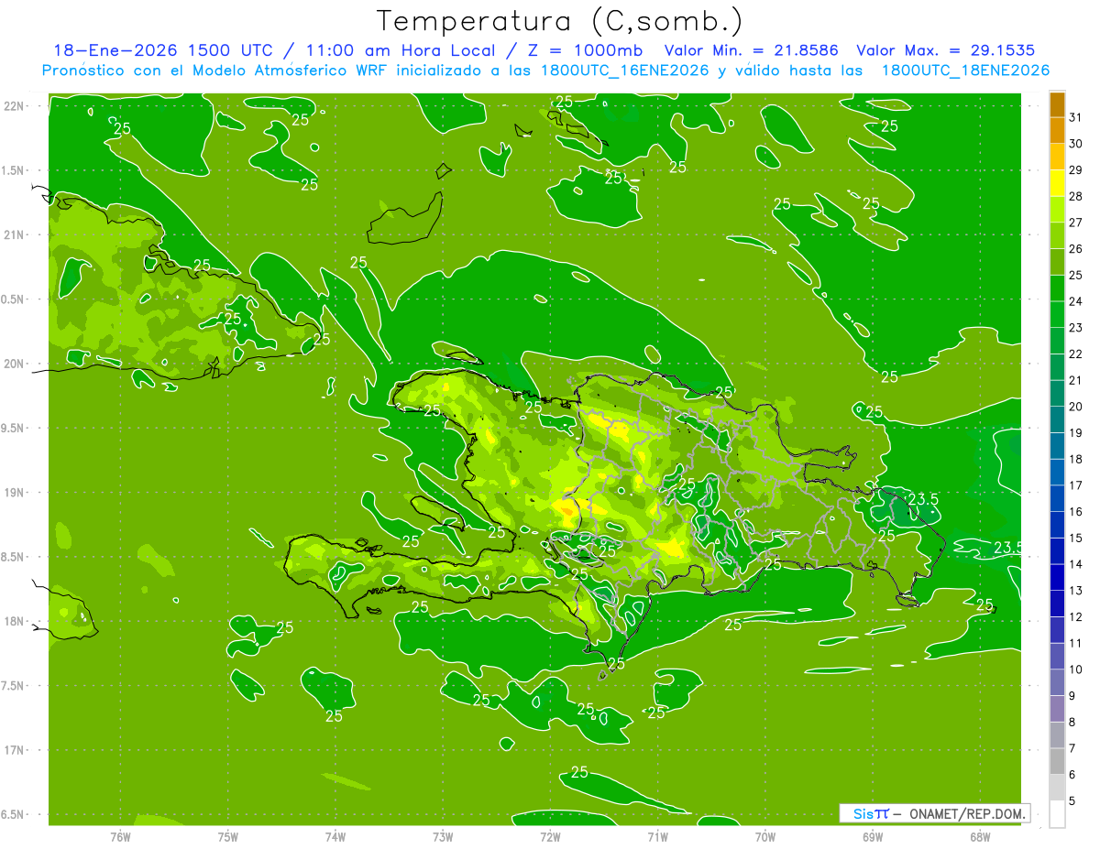
Task: Click the 18N latitude axis label
Action: tap(13, 621)
